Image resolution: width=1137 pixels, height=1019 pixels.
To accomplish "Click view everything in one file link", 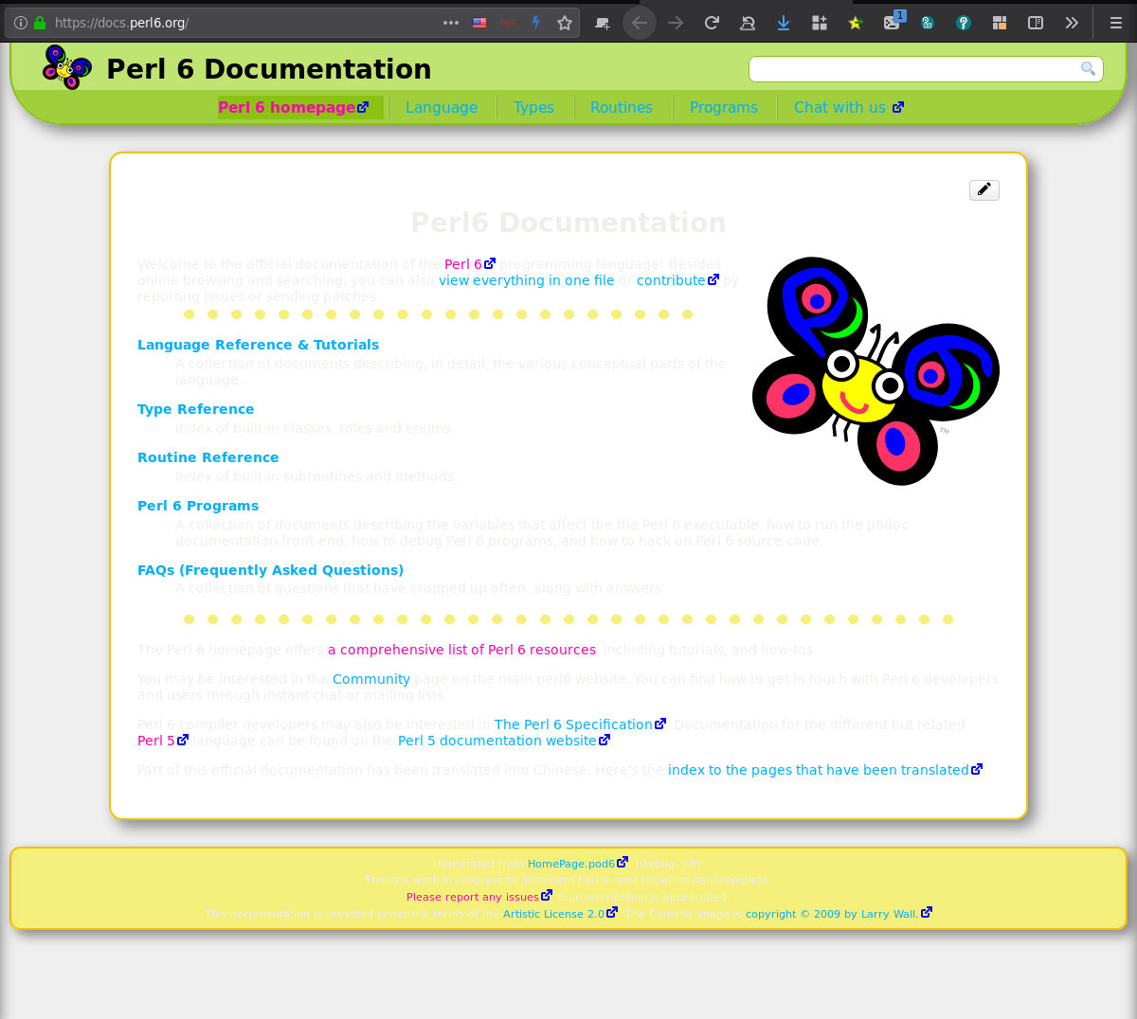I will (527, 280).
